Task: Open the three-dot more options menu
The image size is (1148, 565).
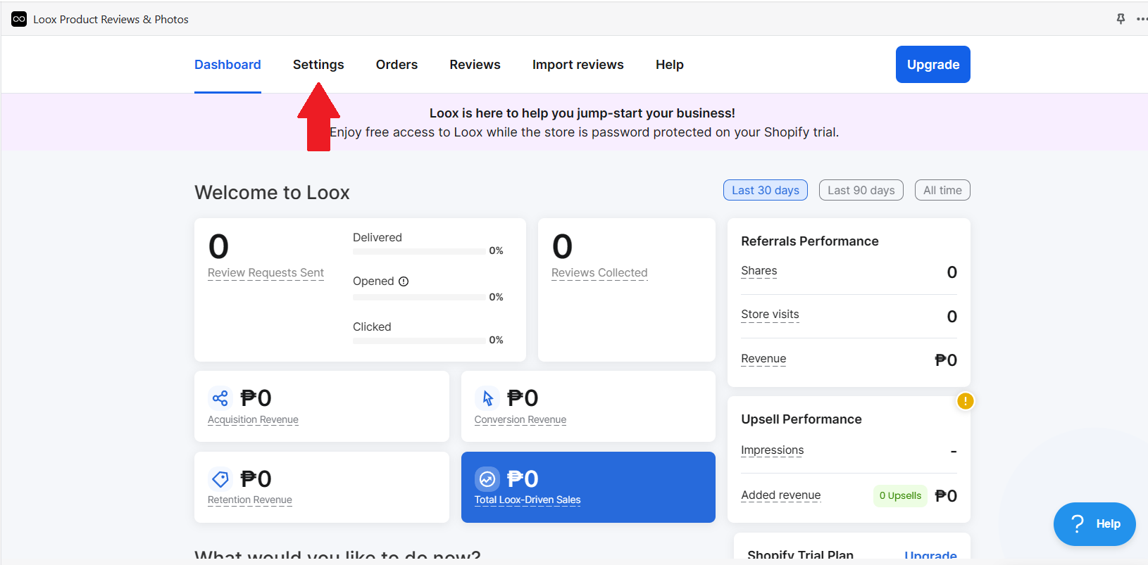Action: [1142, 19]
